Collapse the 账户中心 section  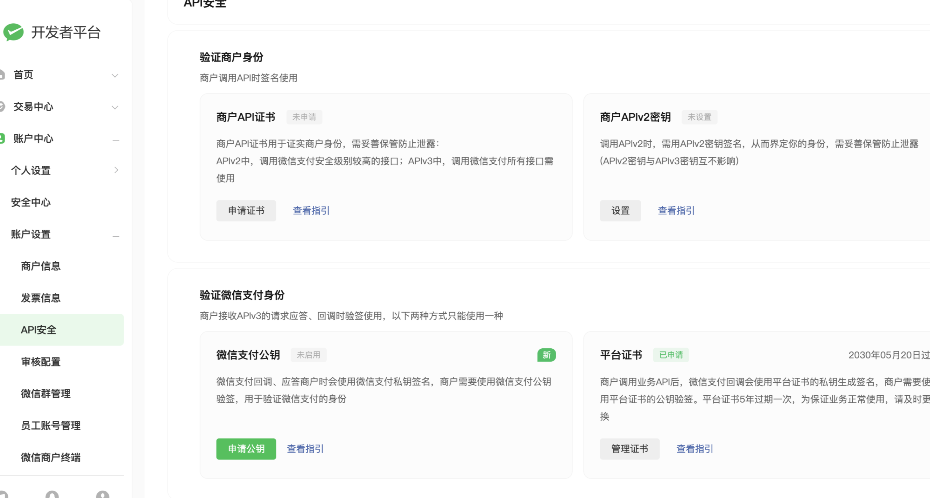115,140
